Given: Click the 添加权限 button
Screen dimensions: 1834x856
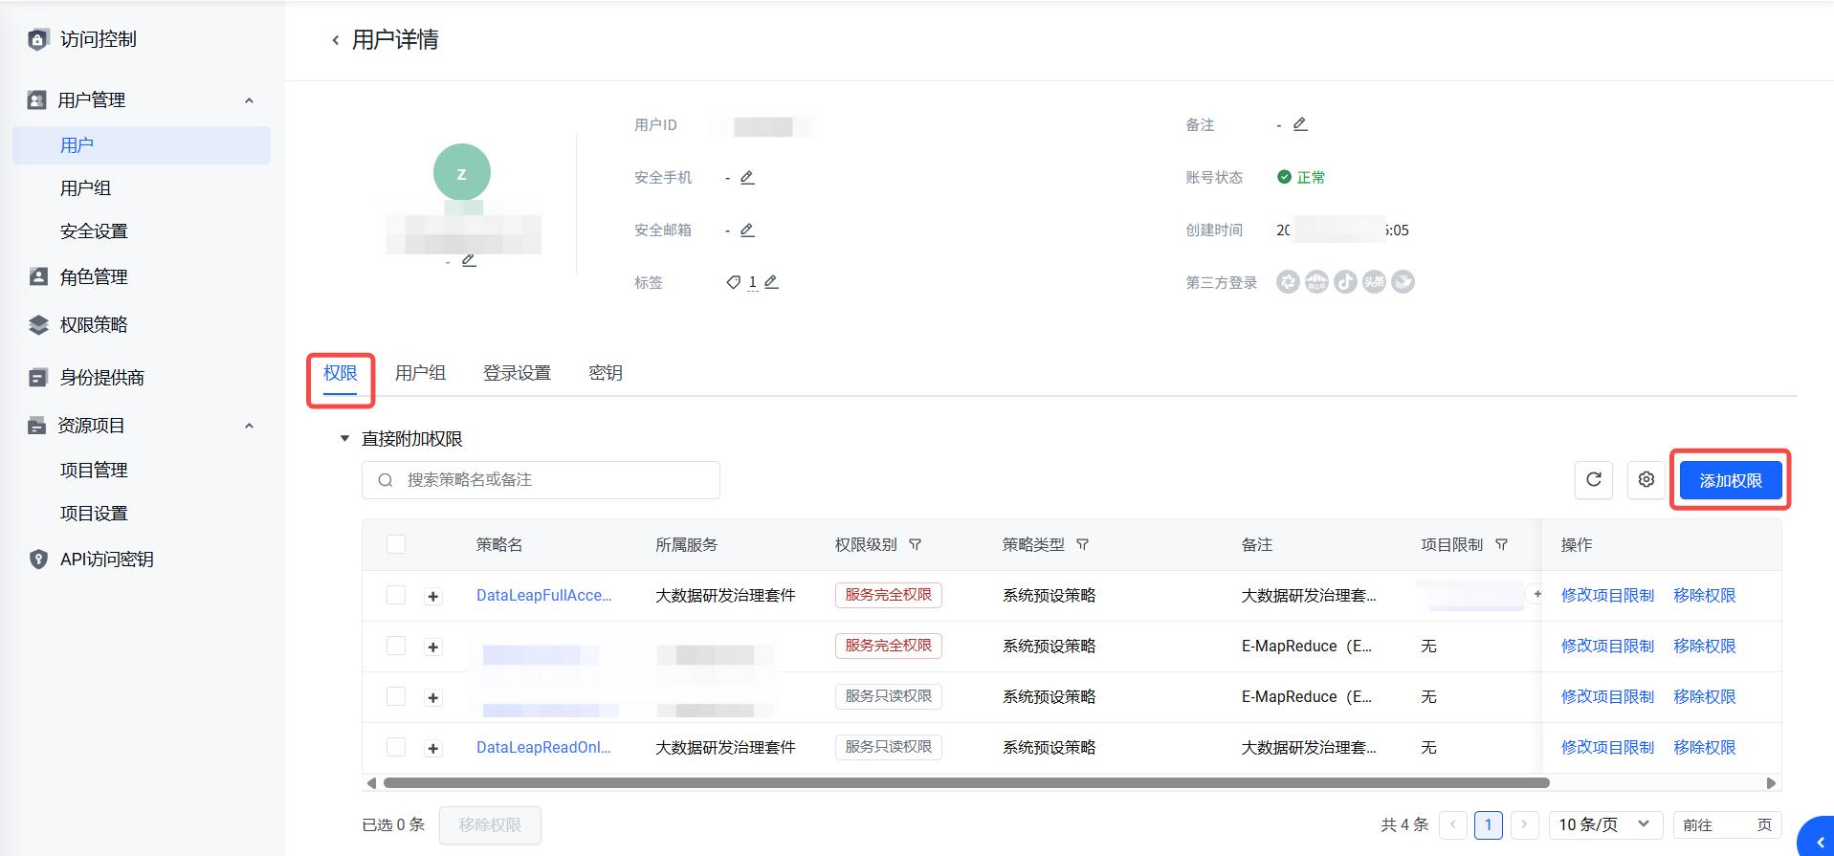Looking at the screenshot, I should [1730, 480].
